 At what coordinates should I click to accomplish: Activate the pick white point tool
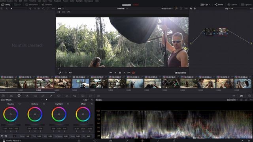pos(6,136)
